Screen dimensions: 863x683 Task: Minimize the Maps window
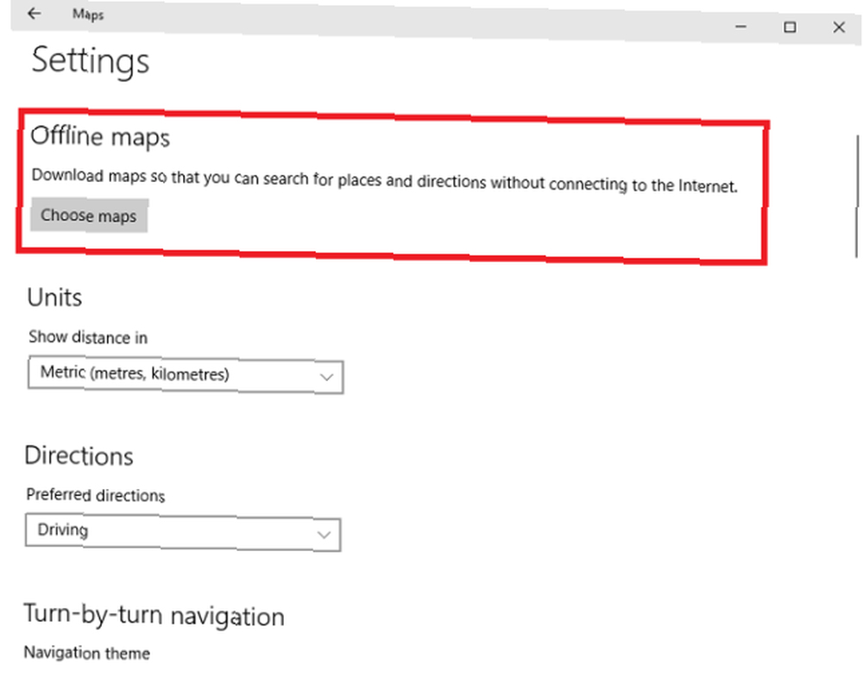click(x=740, y=27)
